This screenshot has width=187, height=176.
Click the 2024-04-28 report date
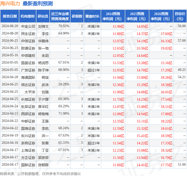pyautogui.click(x=10, y=77)
